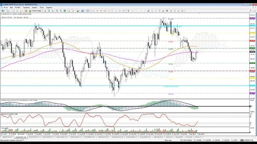Switch chart to Candlesticks mode
257x144 pixels.
[x=49, y=11]
